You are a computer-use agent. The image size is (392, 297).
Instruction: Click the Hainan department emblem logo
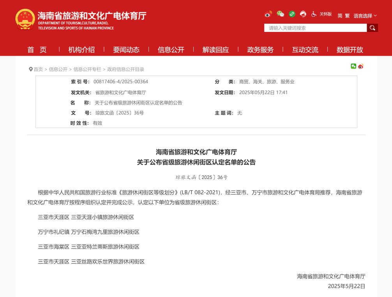(x=25, y=19)
